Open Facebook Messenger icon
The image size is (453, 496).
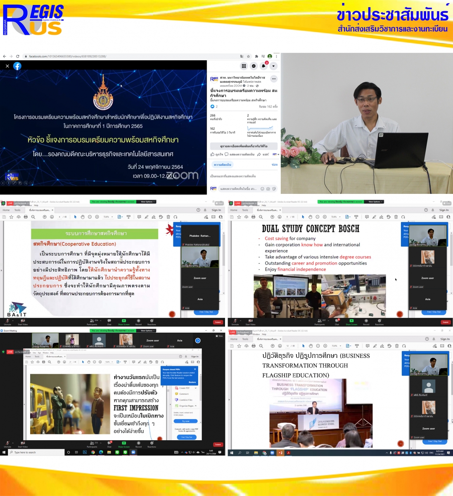(254, 66)
